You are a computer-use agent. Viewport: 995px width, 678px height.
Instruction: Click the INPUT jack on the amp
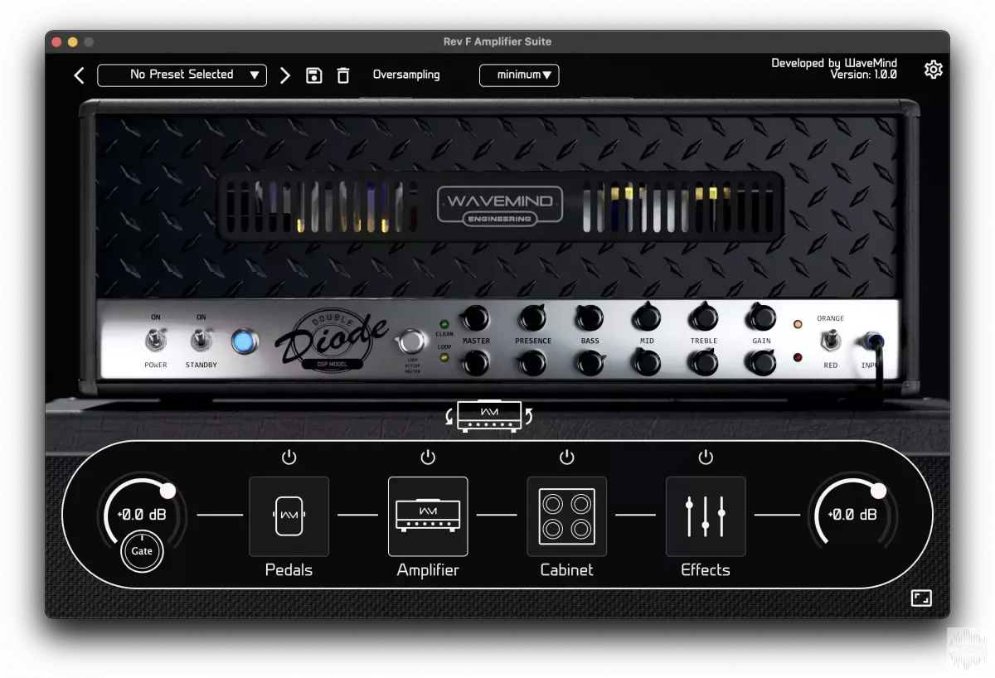point(873,341)
